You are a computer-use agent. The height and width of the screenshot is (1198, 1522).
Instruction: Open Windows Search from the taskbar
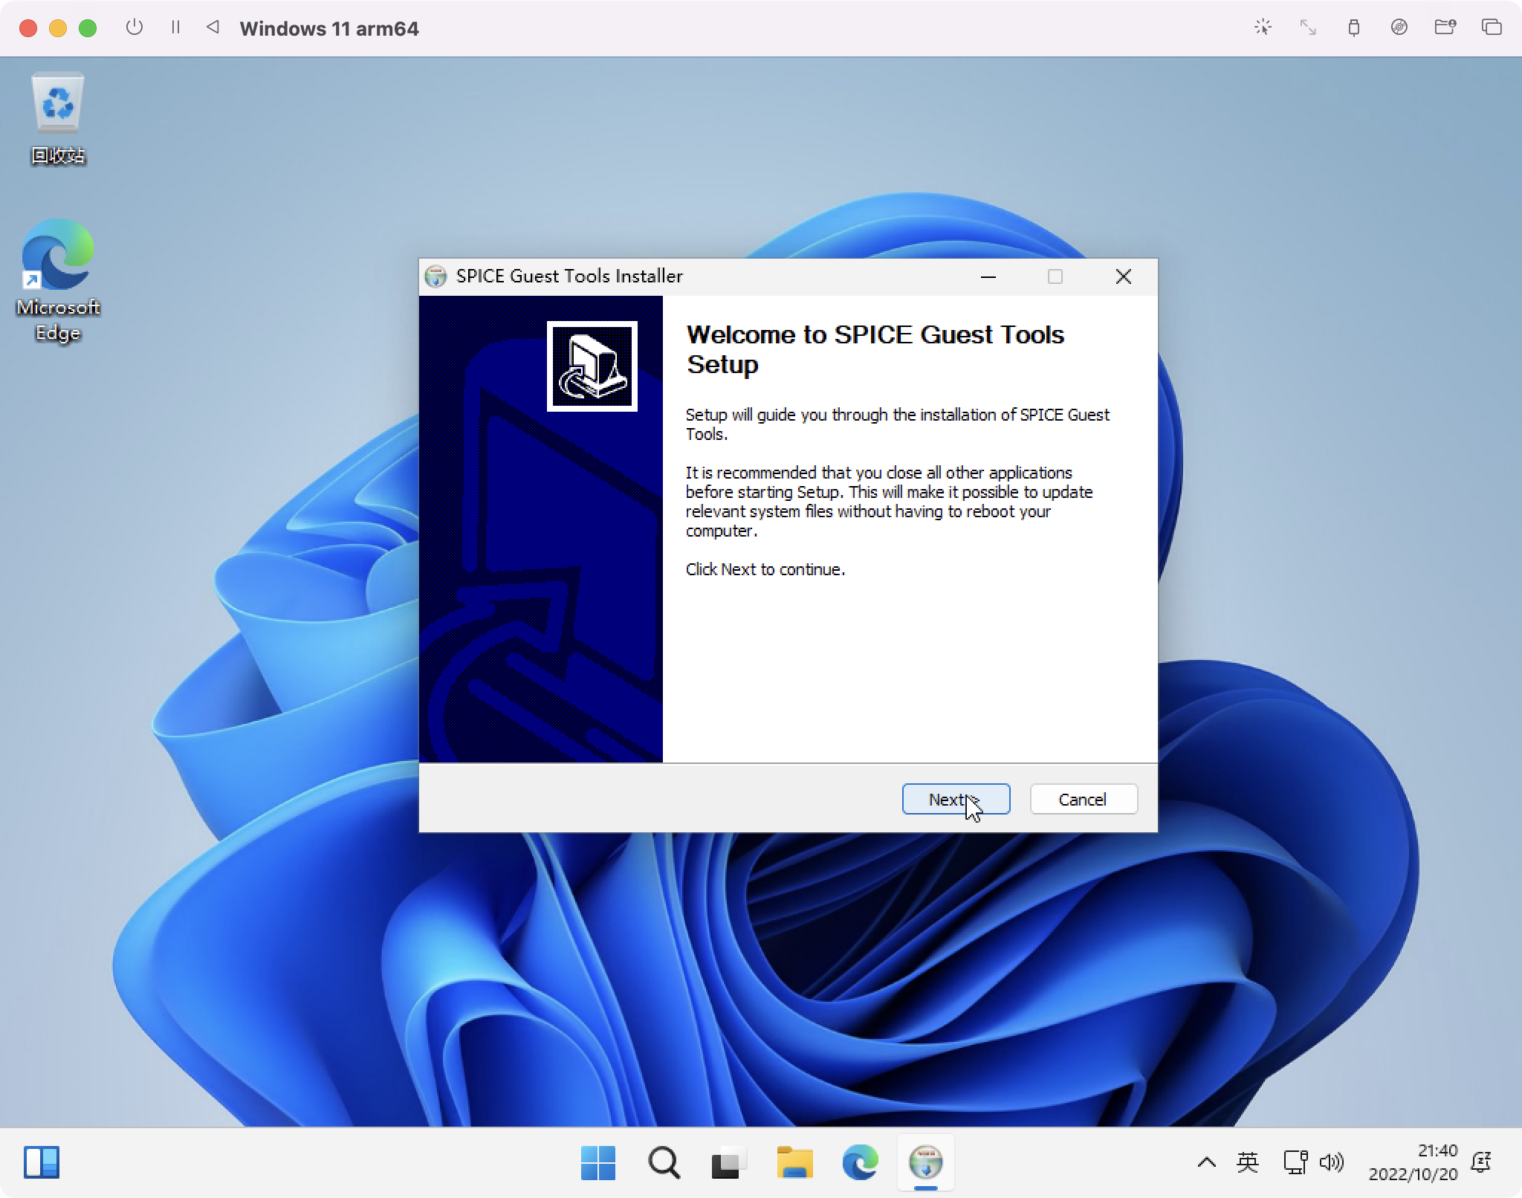(x=664, y=1164)
